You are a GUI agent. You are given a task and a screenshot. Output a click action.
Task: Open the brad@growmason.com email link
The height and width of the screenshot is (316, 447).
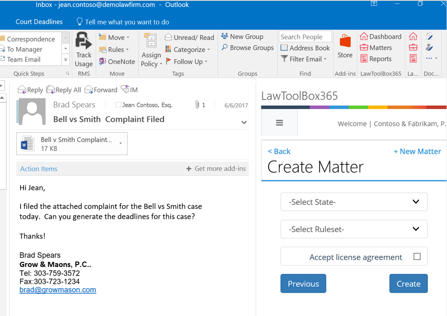(x=58, y=290)
